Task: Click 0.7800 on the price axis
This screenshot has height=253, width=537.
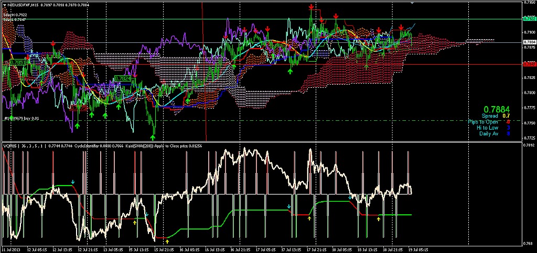Action: 529,93
